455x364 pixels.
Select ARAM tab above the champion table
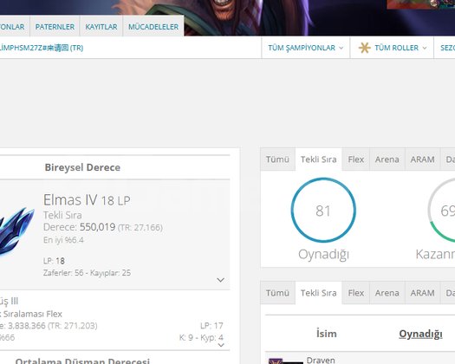coord(423,293)
